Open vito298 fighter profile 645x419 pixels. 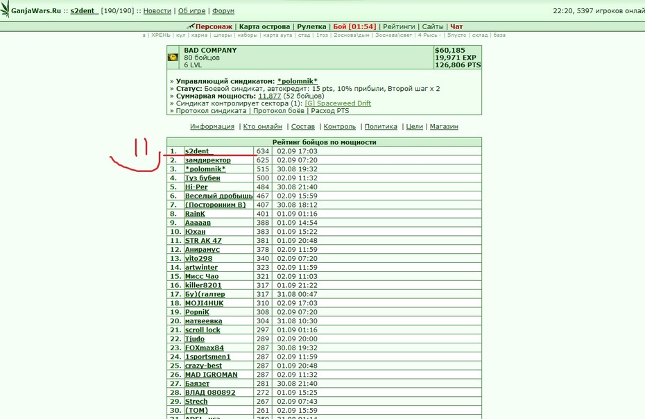[198, 259]
